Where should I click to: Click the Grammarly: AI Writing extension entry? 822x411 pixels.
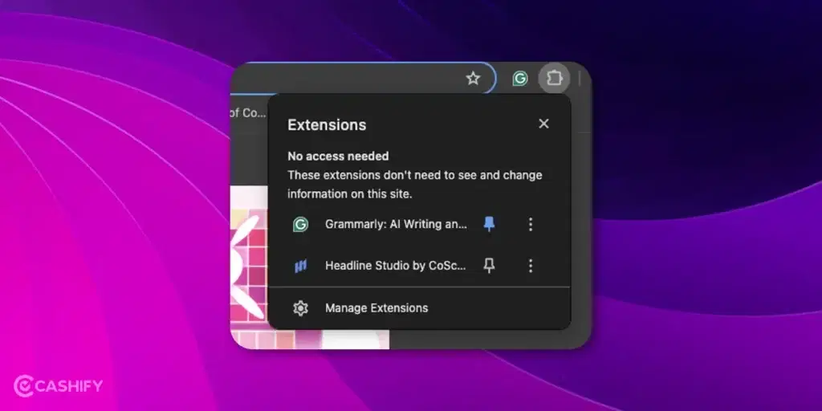pos(396,225)
